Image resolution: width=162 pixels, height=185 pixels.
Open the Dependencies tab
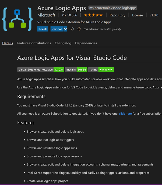[86, 43]
